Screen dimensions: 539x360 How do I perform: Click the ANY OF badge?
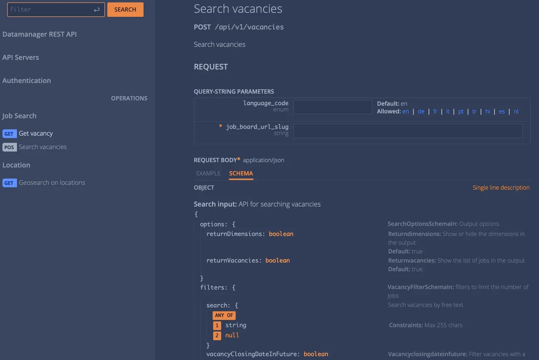(224, 315)
